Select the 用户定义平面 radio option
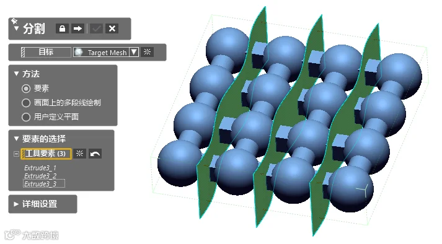The width and height of the screenshot is (442, 244). click(x=26, y=117)
